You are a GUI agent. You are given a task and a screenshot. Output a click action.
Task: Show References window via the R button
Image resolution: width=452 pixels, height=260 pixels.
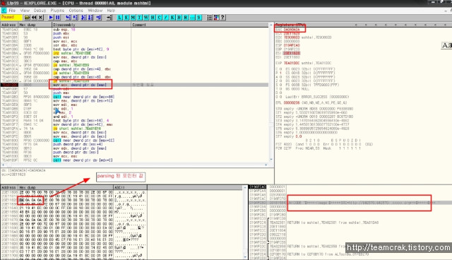coord(186,18)
